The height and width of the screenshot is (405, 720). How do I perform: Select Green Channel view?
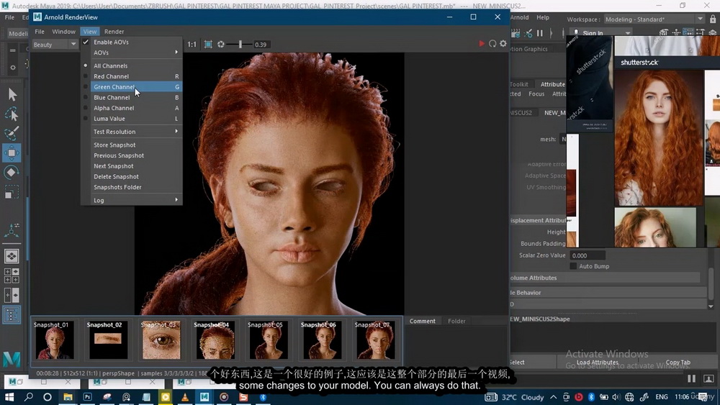131,87
